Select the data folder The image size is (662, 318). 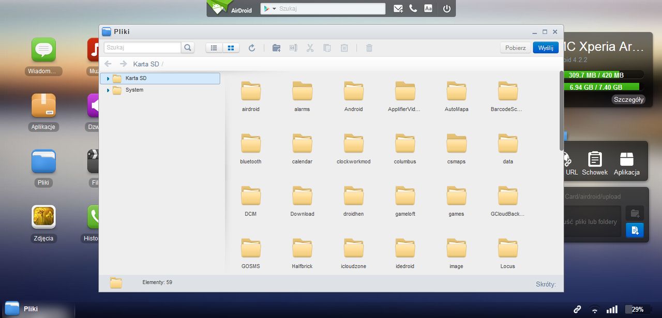508,148
